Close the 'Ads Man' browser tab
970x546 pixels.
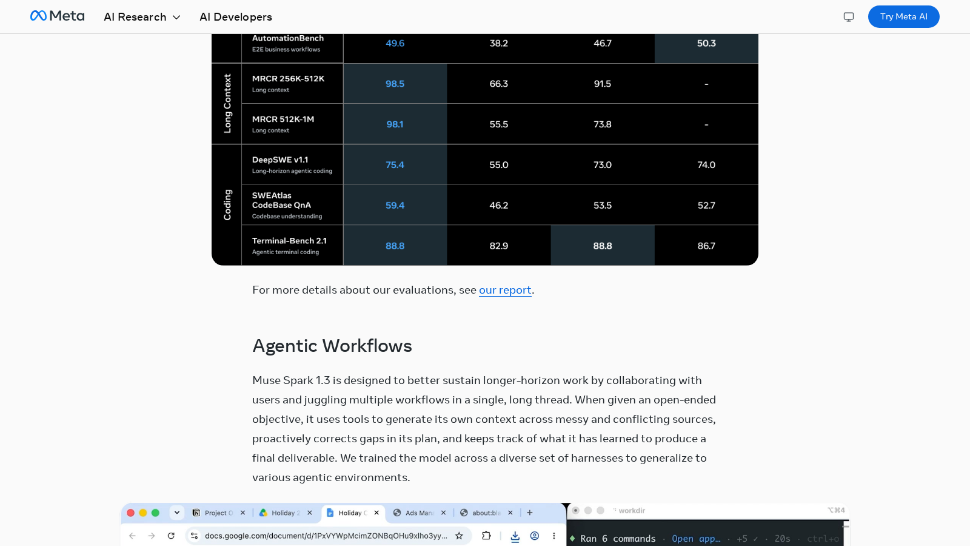click(x=443, y=513)
